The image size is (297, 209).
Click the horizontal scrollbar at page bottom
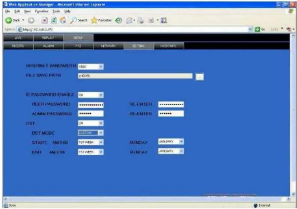[x=147, y=199]
